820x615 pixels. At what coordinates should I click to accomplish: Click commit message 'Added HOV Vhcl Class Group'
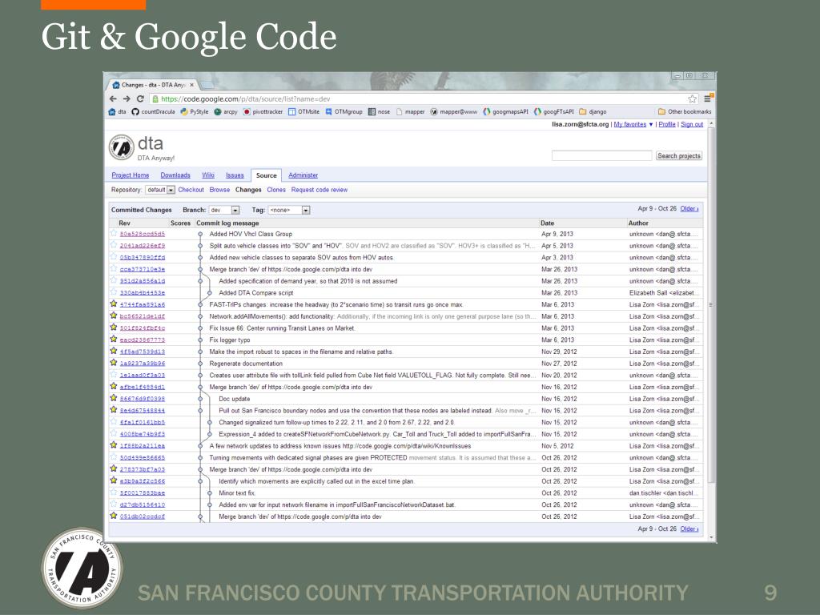[251, 234]
